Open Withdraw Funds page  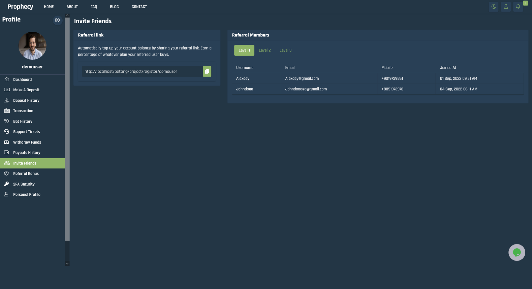27,142
